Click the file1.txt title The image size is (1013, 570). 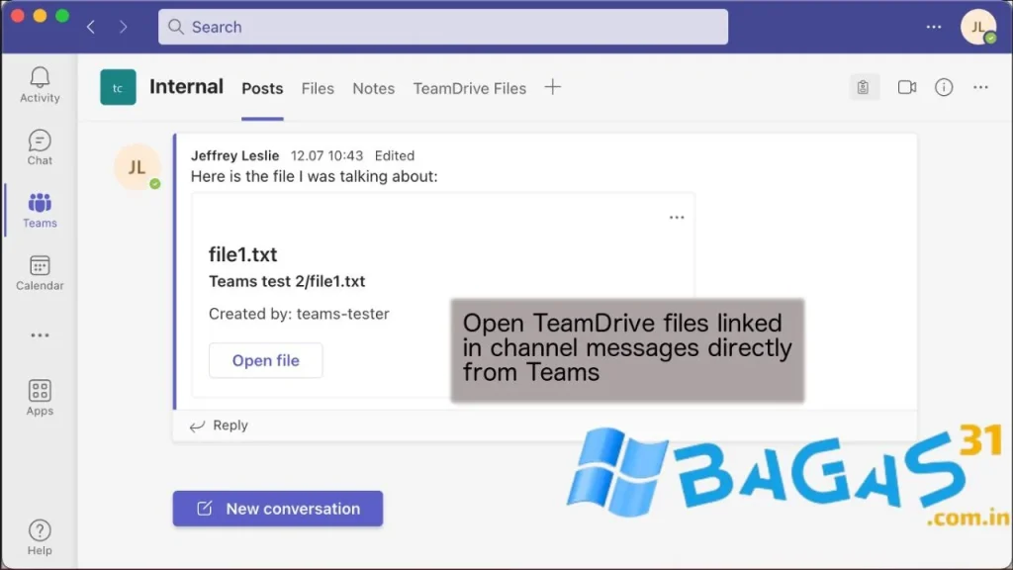click(x=243, y=254)
